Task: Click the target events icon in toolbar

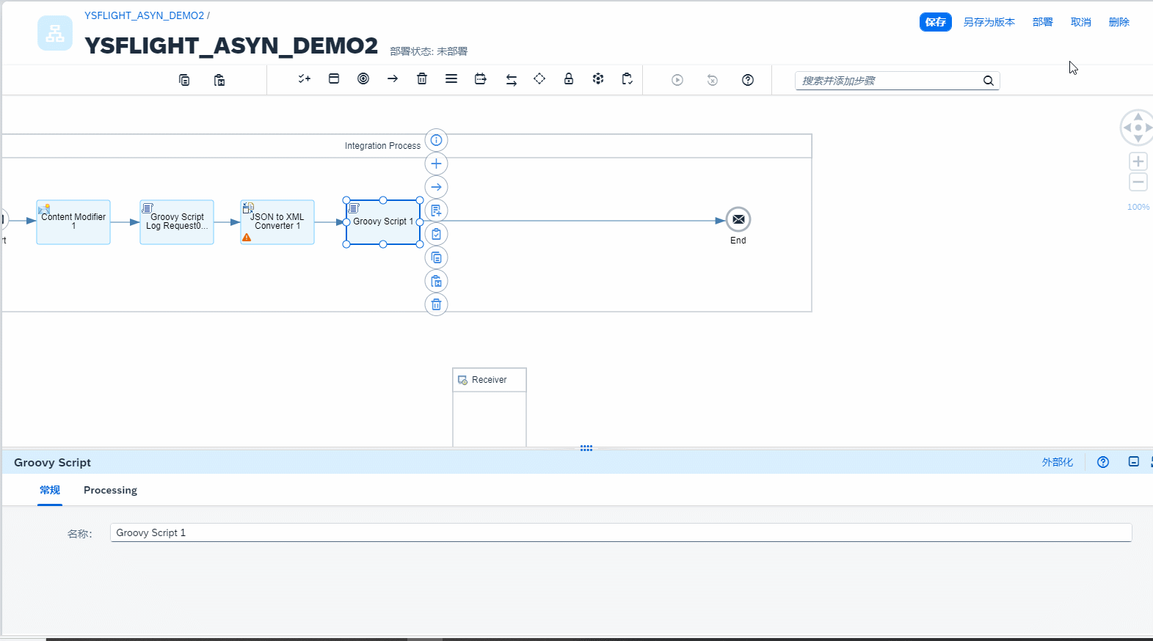Action: pyautogui.click(x=363, y=79)
